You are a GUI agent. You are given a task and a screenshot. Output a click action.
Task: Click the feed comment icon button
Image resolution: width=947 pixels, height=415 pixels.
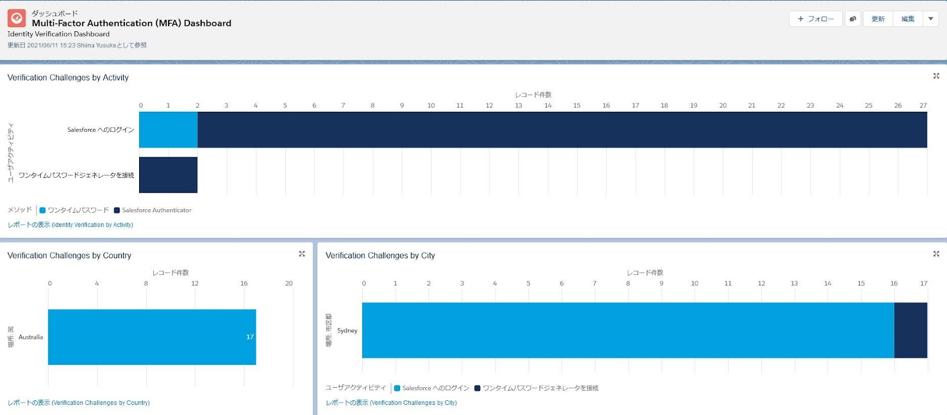pos(853,19)
